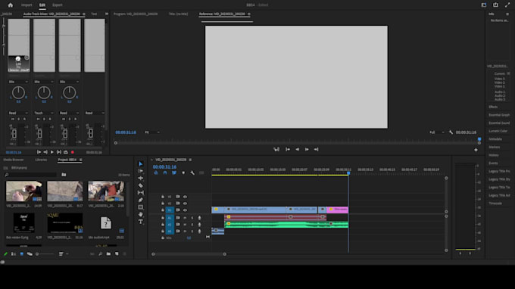Click the first mixer channel pan knob
The width and height of the screenshot is (515, 289).
coord(18,93)
